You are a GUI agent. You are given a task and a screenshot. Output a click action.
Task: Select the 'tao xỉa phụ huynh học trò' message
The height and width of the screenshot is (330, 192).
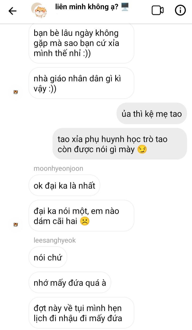pyautogui.click(x=120, y=144)
